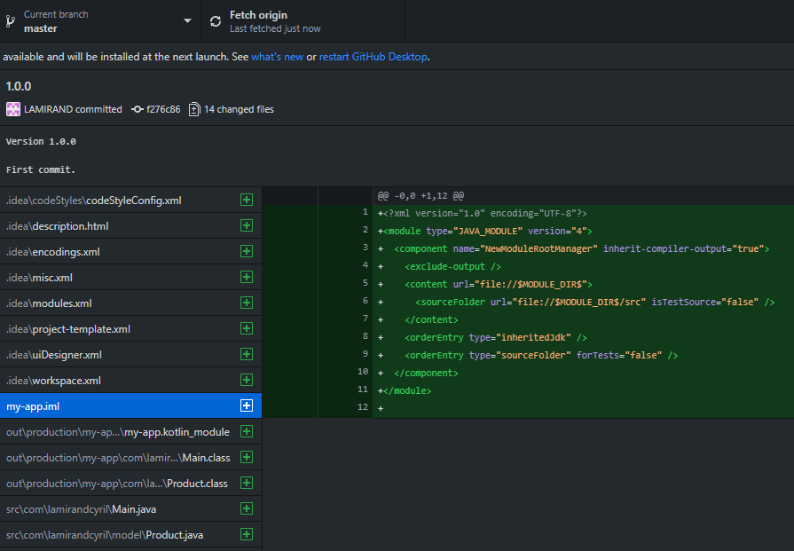
Task: Click added icon for Main.class
Action: [247, 457]
